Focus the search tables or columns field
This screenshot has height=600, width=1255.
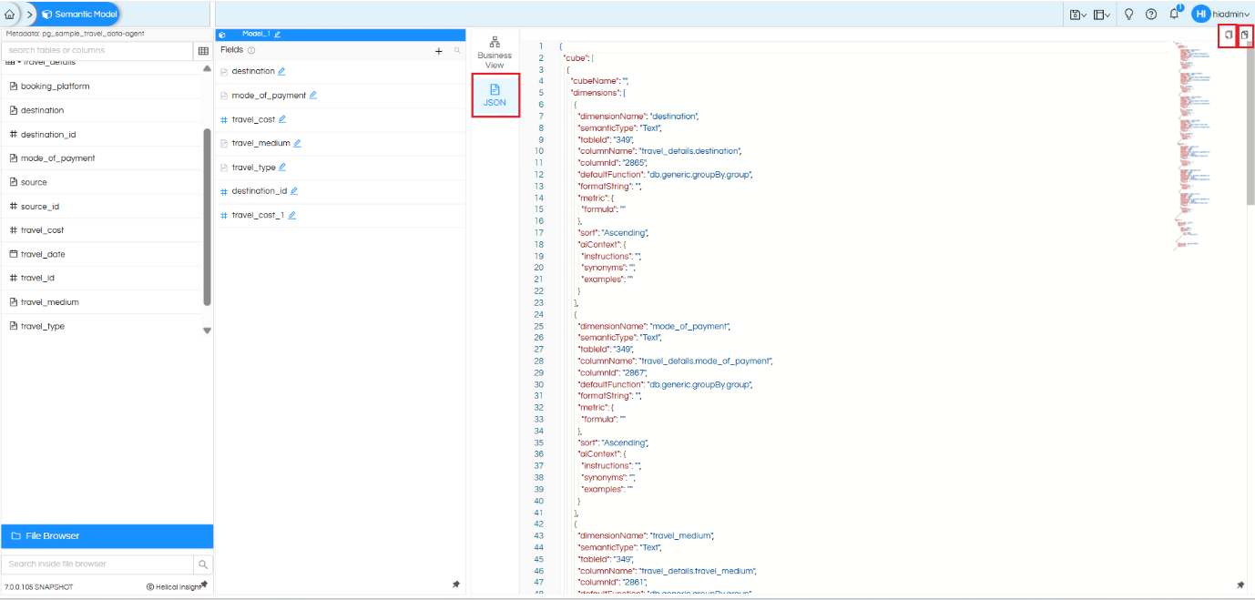click(x=97, y=50)
